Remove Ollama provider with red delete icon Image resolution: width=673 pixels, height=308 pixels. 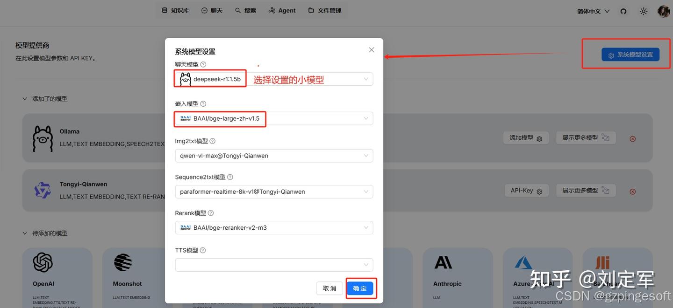coord(632,139)
